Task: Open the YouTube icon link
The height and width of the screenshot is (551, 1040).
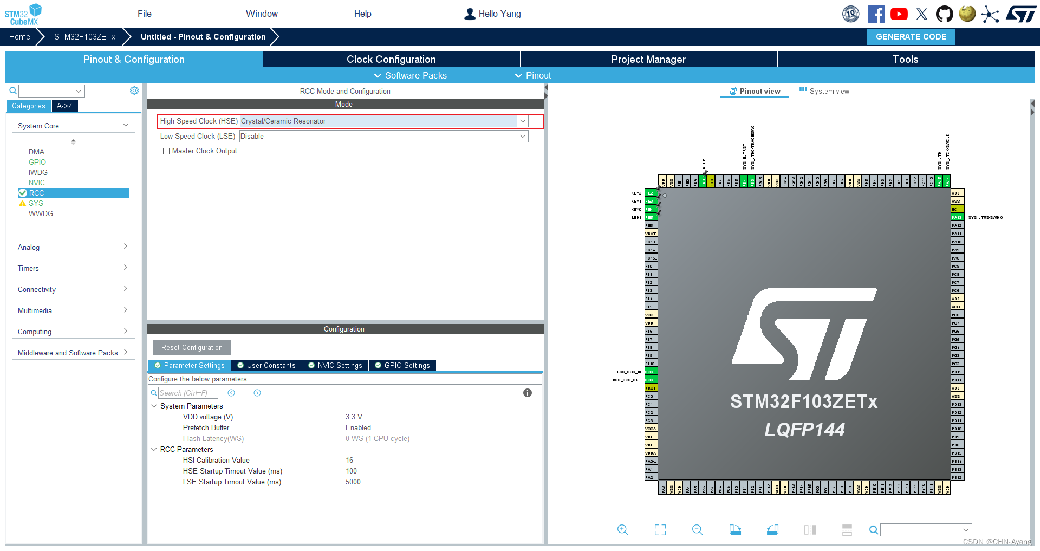Action: click(899, 14)
